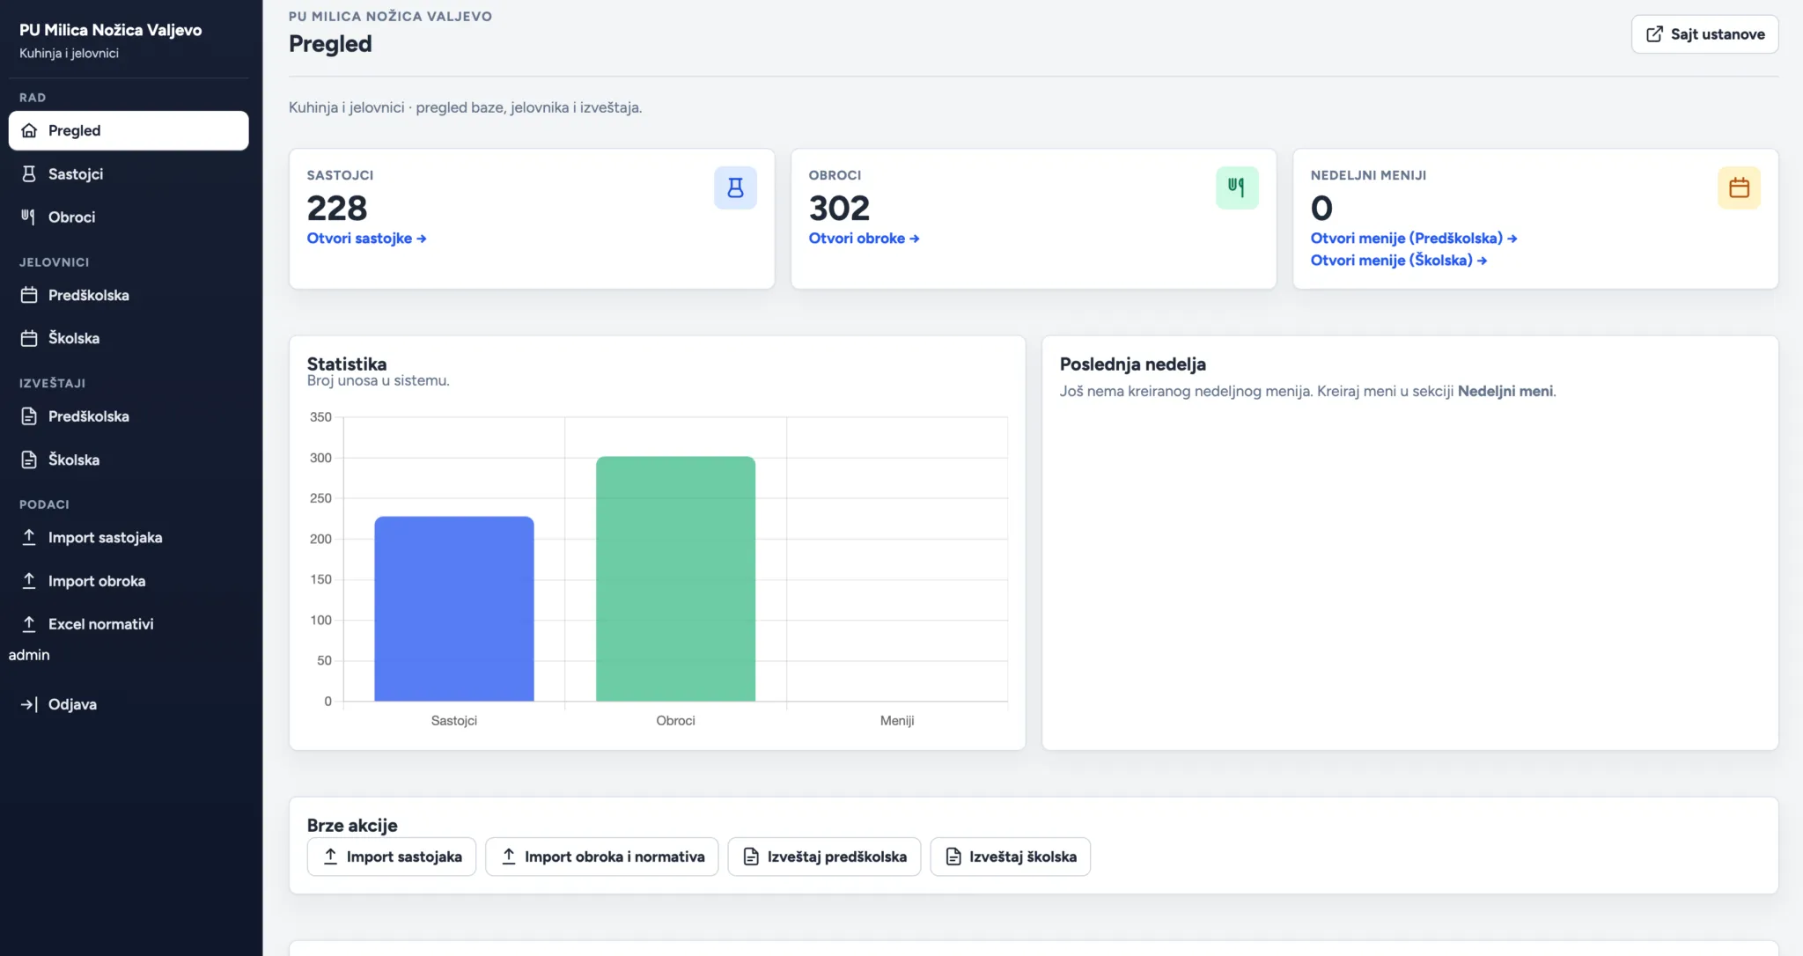The height and width of the screenshot is (956, 1803).
Task: Click the logout arrow icon beside Odjava
Action: [29, 704]
